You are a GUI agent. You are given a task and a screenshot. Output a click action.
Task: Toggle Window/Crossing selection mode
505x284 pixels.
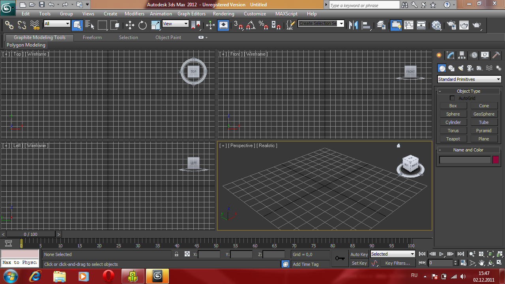115,25
